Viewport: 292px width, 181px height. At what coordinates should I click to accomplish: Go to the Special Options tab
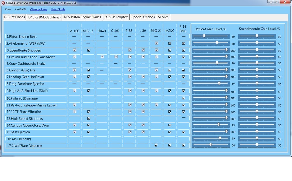pyautogui.click(x=143, y=17)
